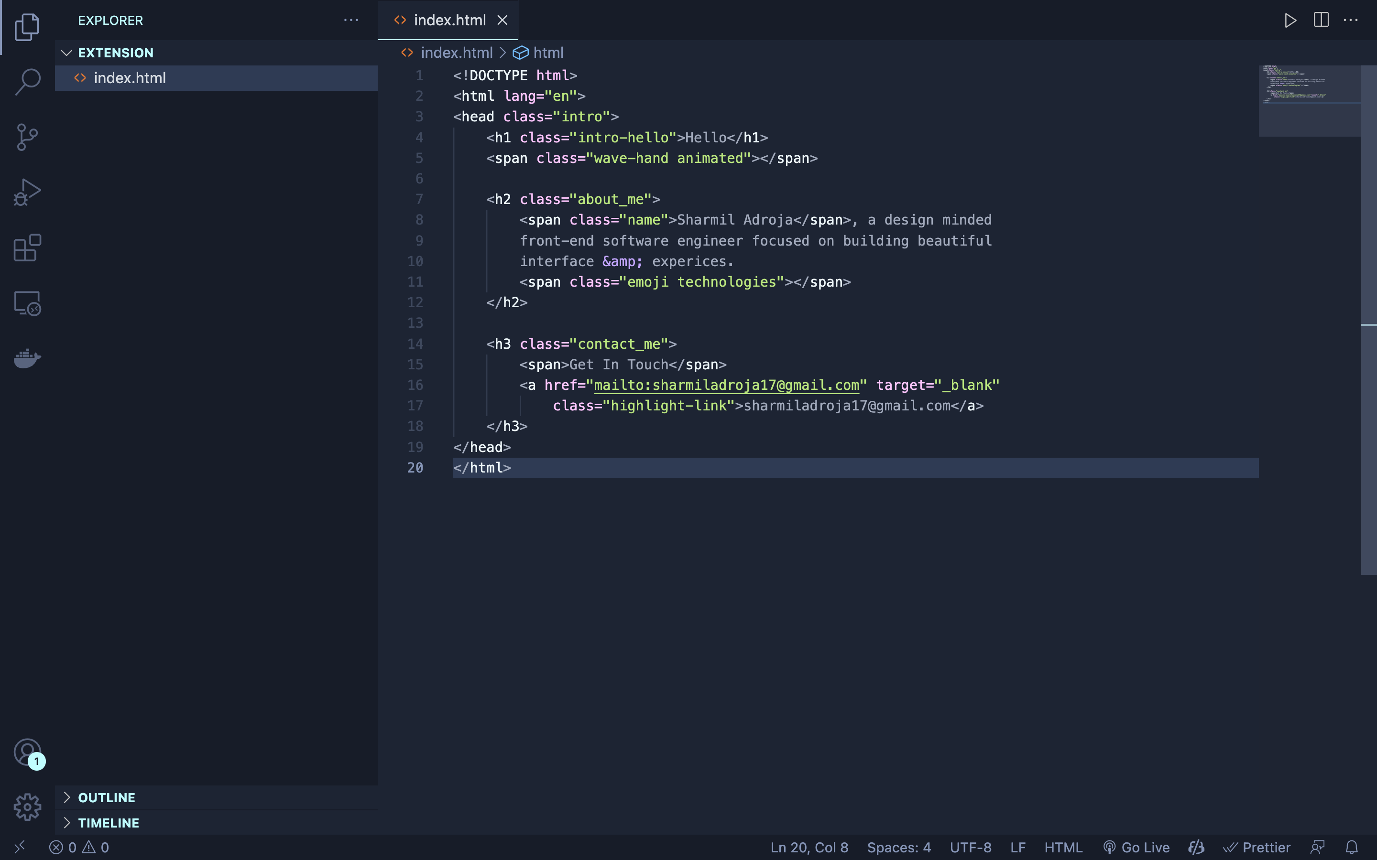This screenshot has width=1377, height=860.
Task: Click on 'Sharmil Adroja' text
Action: (x=734, y=220)
